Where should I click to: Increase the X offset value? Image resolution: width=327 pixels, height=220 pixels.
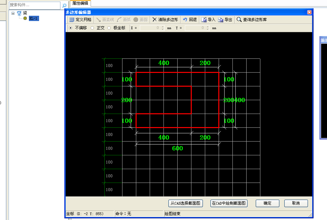pos(163,27)
